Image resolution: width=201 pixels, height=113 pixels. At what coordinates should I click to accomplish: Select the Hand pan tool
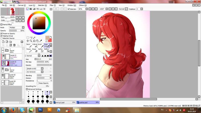[x=37, y=41]
